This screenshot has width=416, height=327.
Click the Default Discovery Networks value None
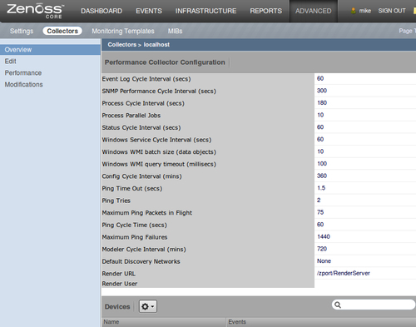pos(324,261)
